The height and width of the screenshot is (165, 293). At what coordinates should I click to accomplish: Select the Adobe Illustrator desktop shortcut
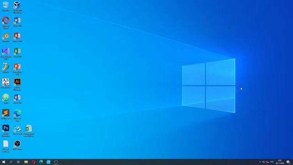17,84
